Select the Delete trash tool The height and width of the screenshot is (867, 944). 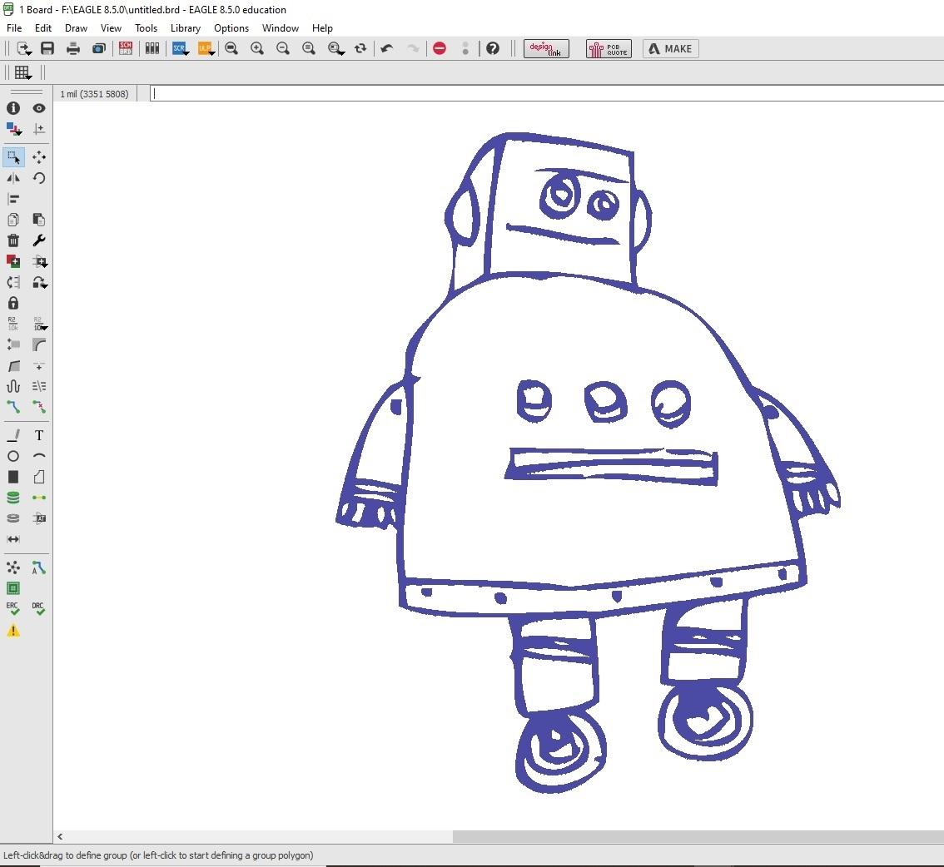pos(13,240)
